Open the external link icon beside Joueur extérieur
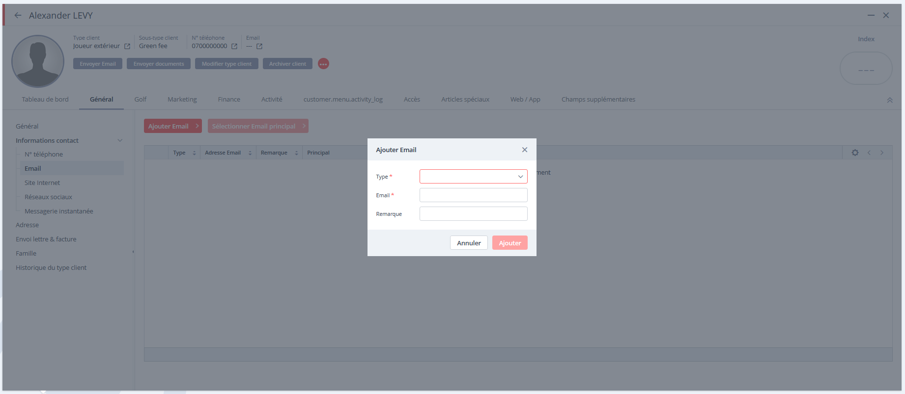The width and height of the screenshot is (905, 394). [x=127, y=46]
